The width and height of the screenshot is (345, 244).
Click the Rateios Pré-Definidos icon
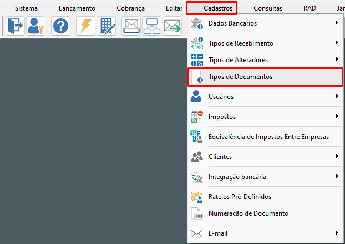(196, 197)
